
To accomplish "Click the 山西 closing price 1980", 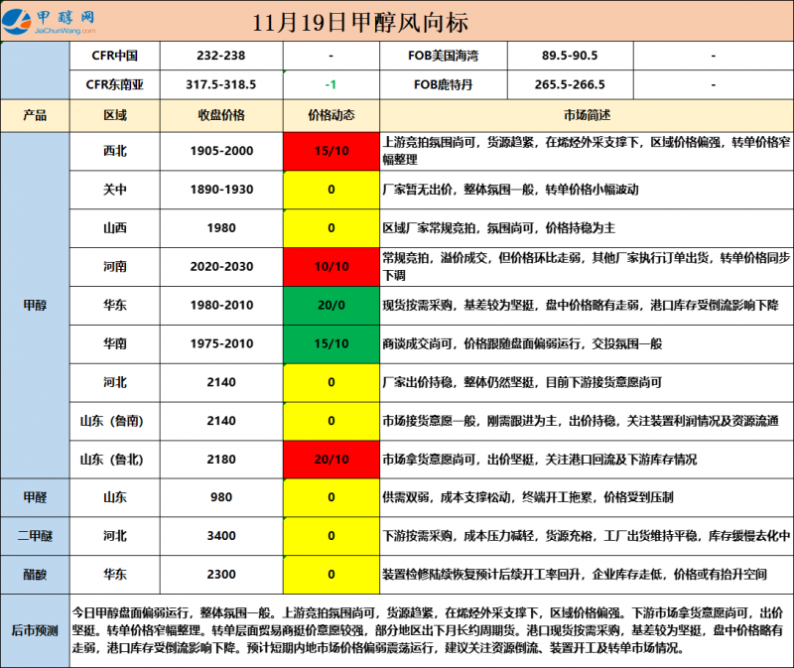I will pos(221,227).
